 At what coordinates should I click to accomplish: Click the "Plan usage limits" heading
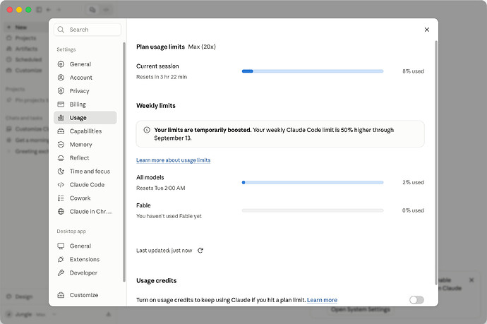pos(160,47)
